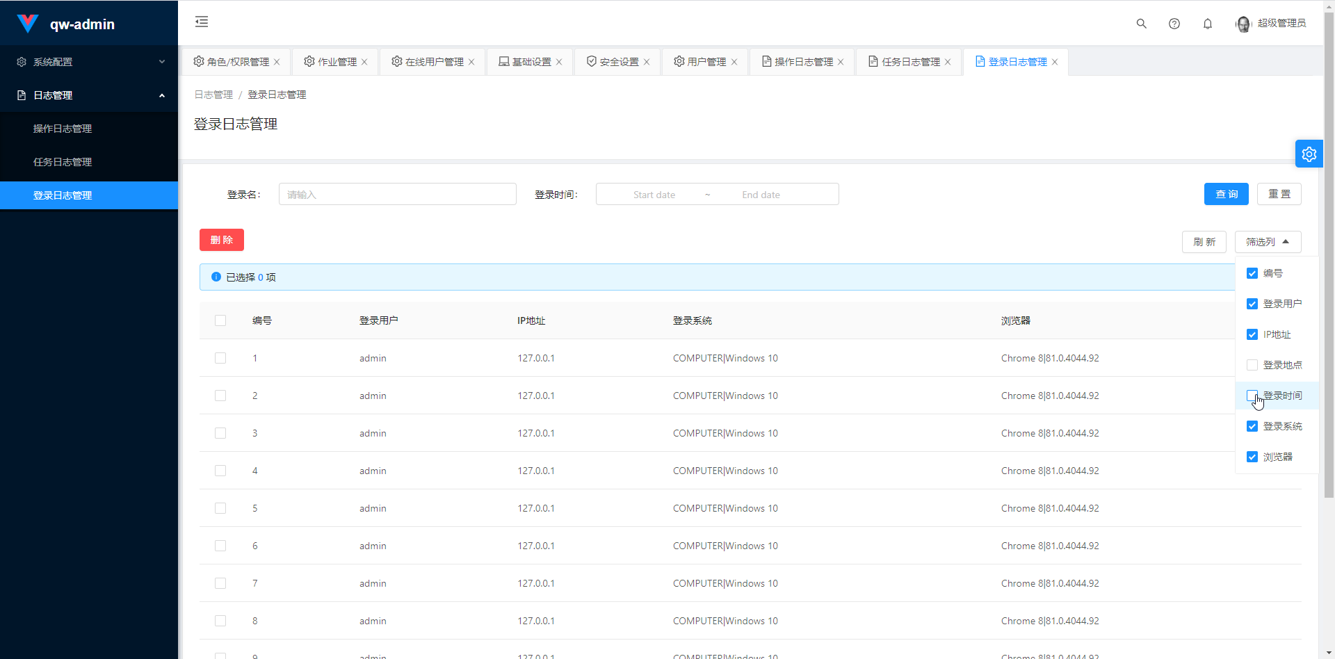Image resolution: width=1335 pixels, height=659 pixels.
Task: Collapse the 日志管理 sidebar menu
Action: pyautogui.click(x=89, y=95)
